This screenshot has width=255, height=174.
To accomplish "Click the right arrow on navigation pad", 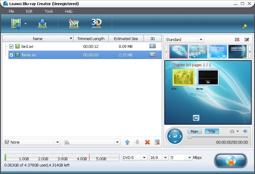I will (x=180, y=136).
